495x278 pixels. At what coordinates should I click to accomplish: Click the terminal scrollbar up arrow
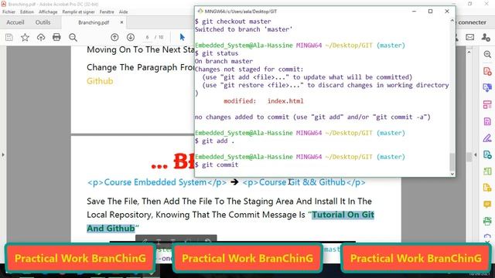pos(452,21)
